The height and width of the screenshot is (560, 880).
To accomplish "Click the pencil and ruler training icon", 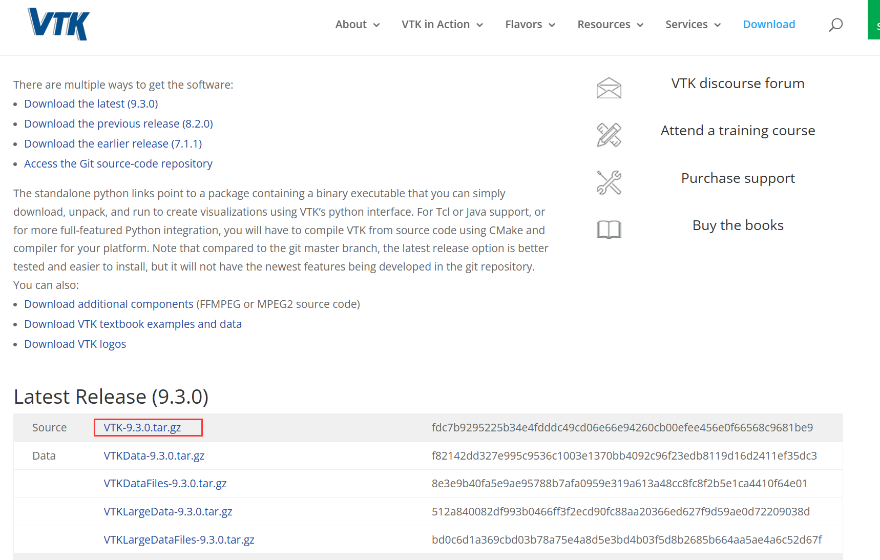I will coord(609,135).
